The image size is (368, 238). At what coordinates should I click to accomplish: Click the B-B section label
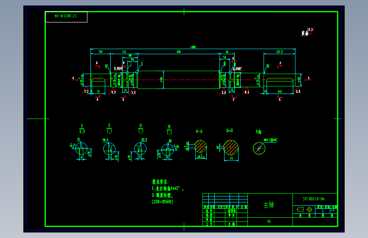pyautogui.click(x=230, y=130)
